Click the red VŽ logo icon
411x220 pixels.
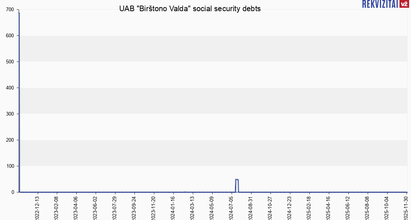(404, 4)
